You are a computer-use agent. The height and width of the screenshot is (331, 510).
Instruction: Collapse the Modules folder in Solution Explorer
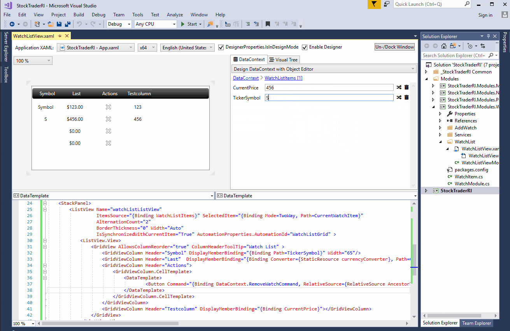click(x=426, y=79)
